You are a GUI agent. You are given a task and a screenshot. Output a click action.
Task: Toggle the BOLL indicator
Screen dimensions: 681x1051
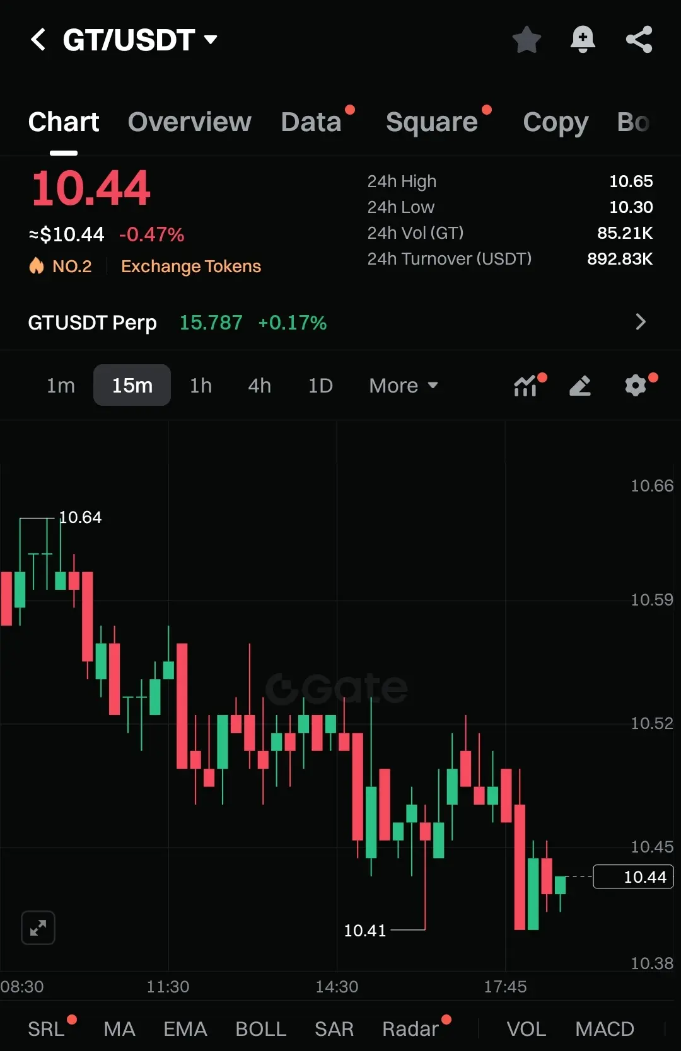[260, 1029]
